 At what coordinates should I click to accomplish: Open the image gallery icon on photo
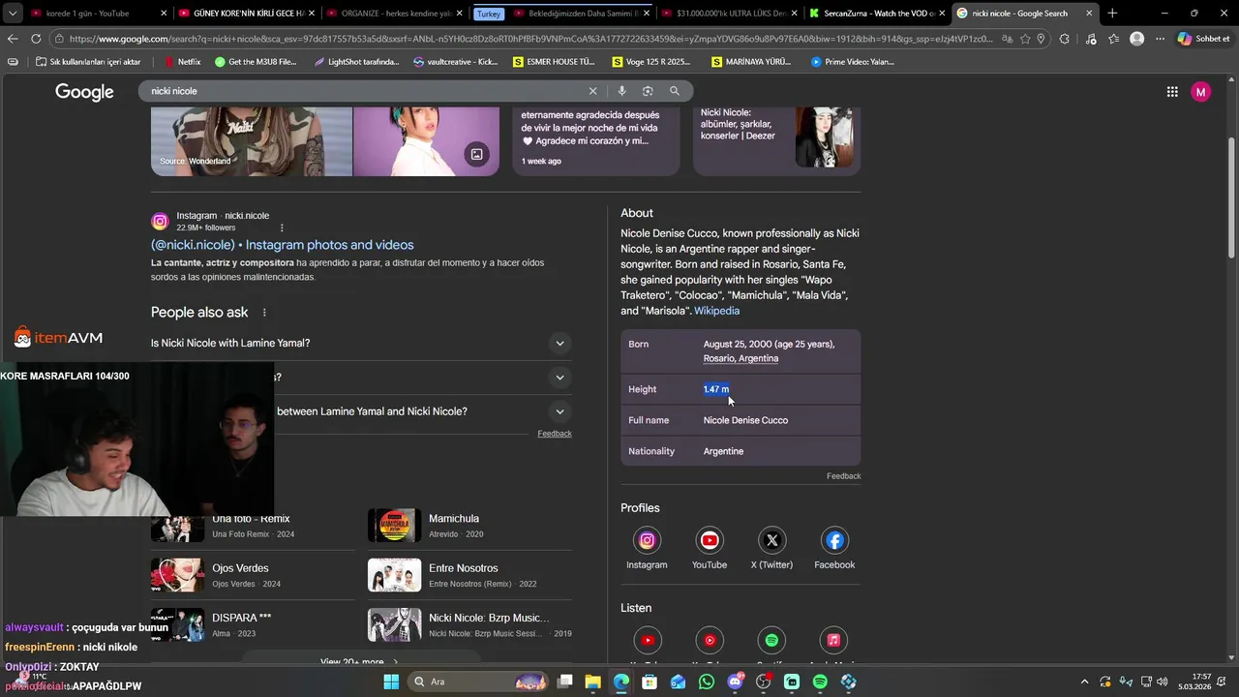[x=476, y=154]
